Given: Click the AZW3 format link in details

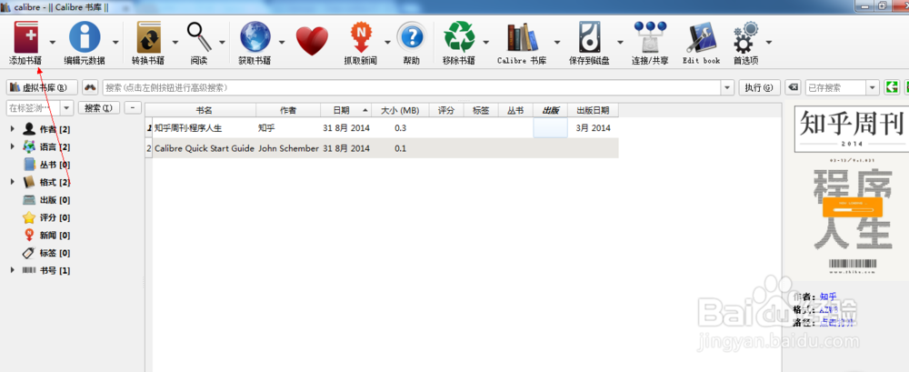Looking at the screenshot, I should pos(829,309).
